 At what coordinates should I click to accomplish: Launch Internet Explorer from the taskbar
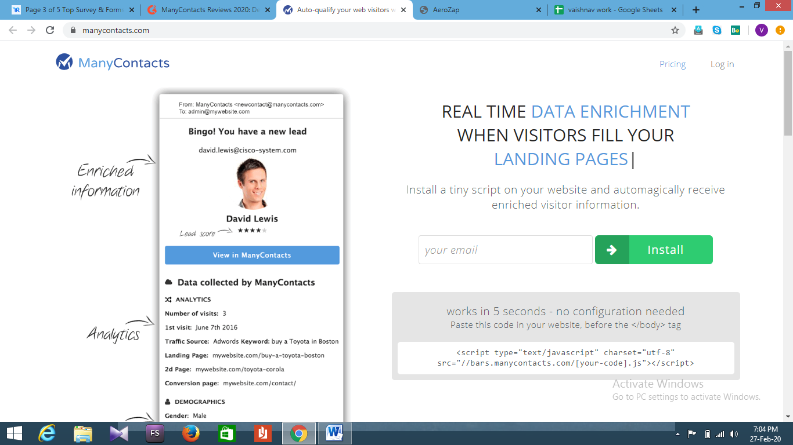(47, 433)
